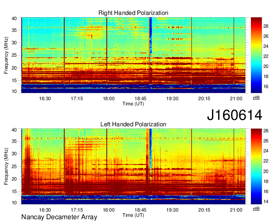Click inside the Right Handed Polarization spectrogram
Viewport: 273px width, 222px height.
coord(133,55)
